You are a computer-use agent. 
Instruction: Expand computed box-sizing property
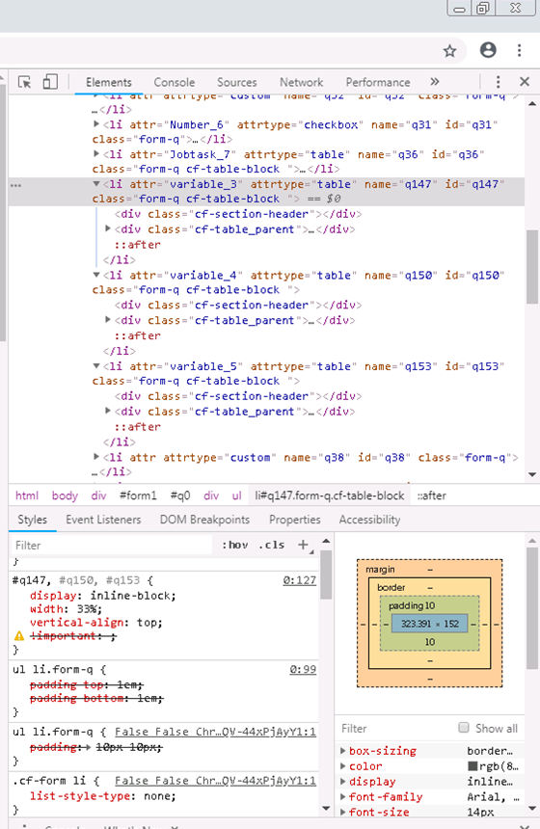pos(342,751)
